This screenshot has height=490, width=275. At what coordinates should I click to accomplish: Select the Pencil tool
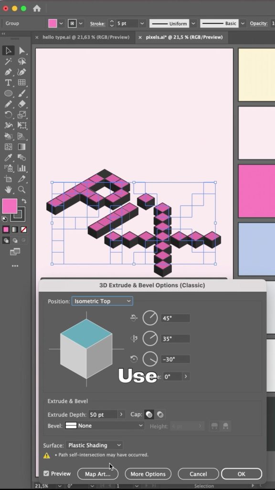coord(9,104)
